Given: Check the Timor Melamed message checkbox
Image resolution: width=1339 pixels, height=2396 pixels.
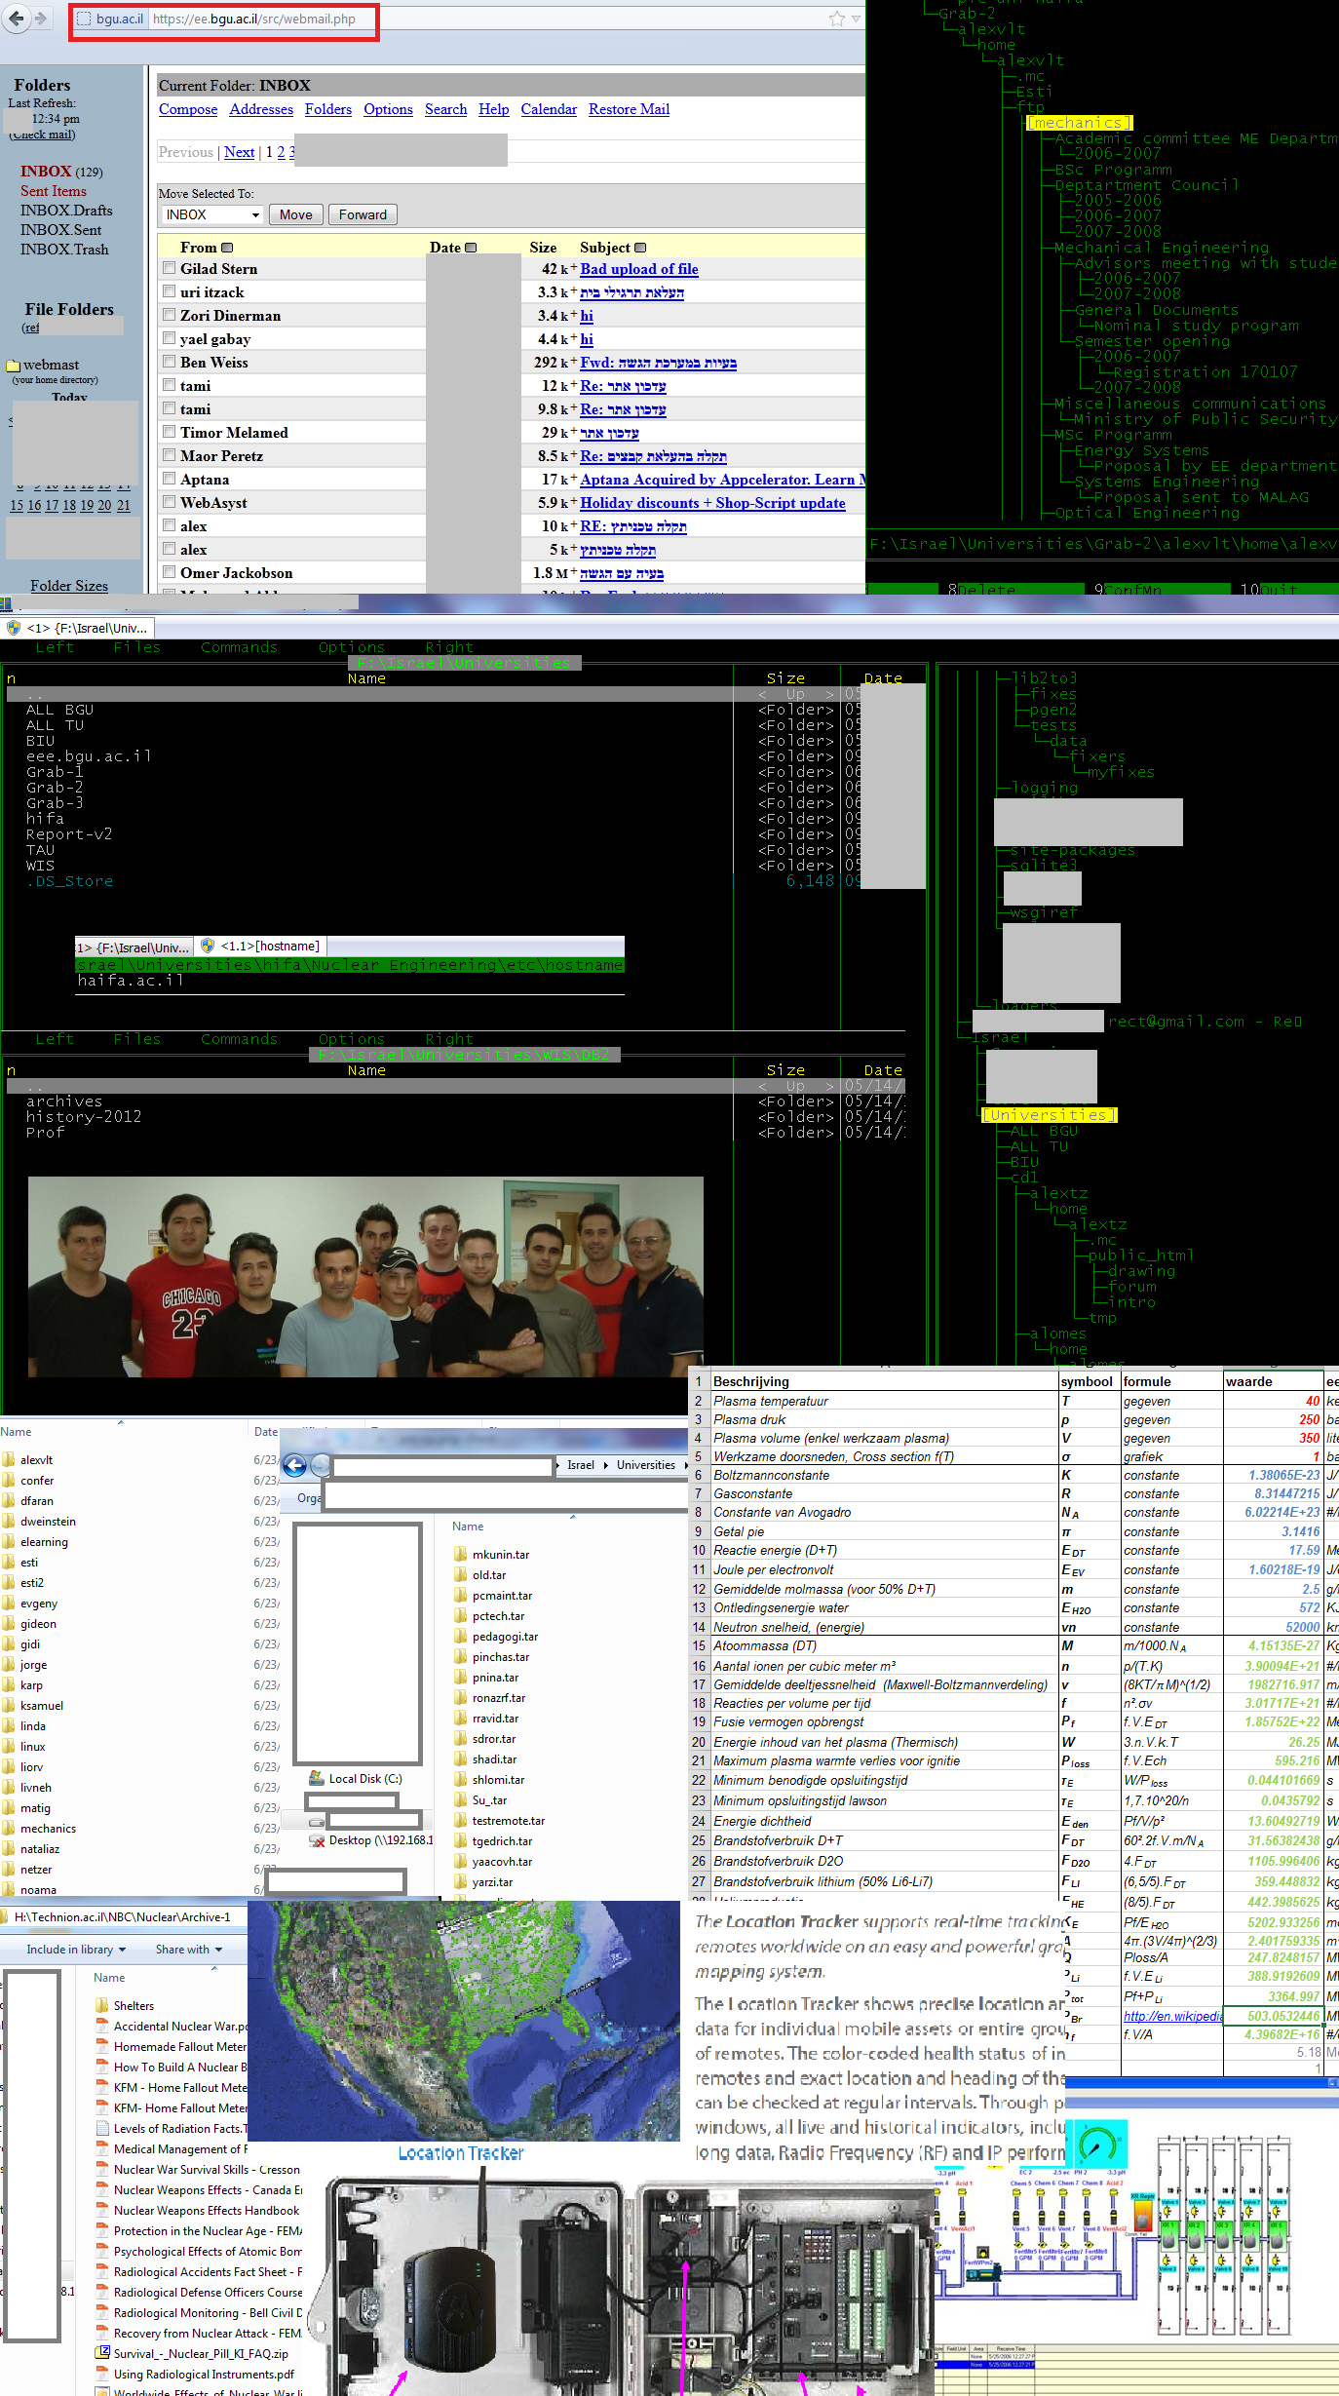Looking at the screenshot, I should tap(170, 432).
